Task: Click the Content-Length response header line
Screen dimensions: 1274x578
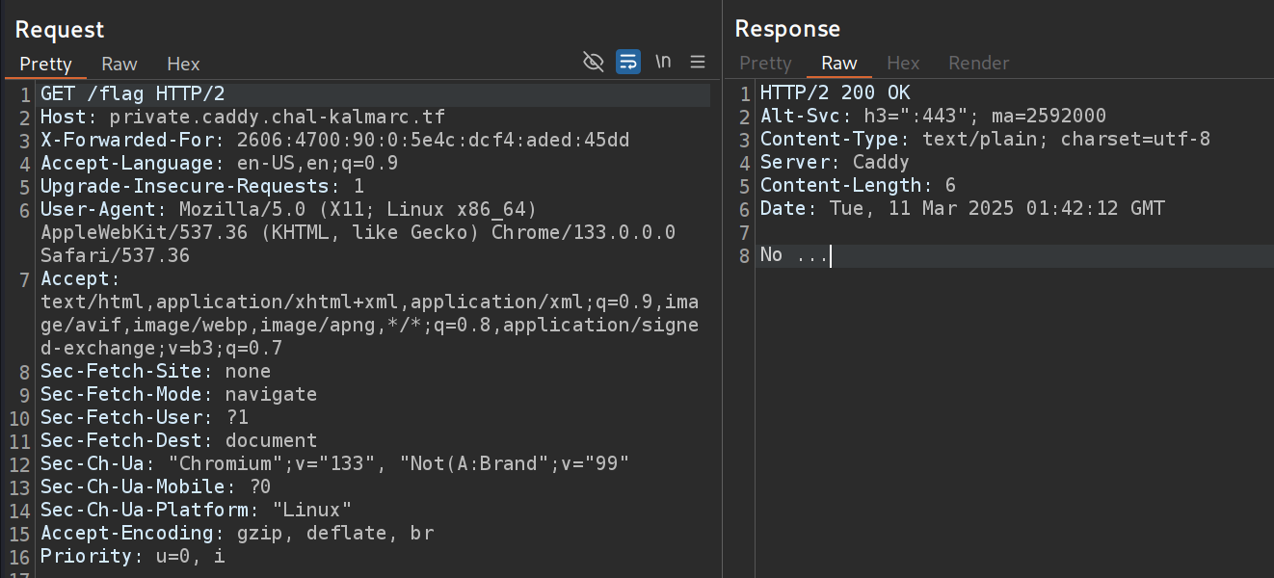Action: pyautogui.click(x=858, y=186)
